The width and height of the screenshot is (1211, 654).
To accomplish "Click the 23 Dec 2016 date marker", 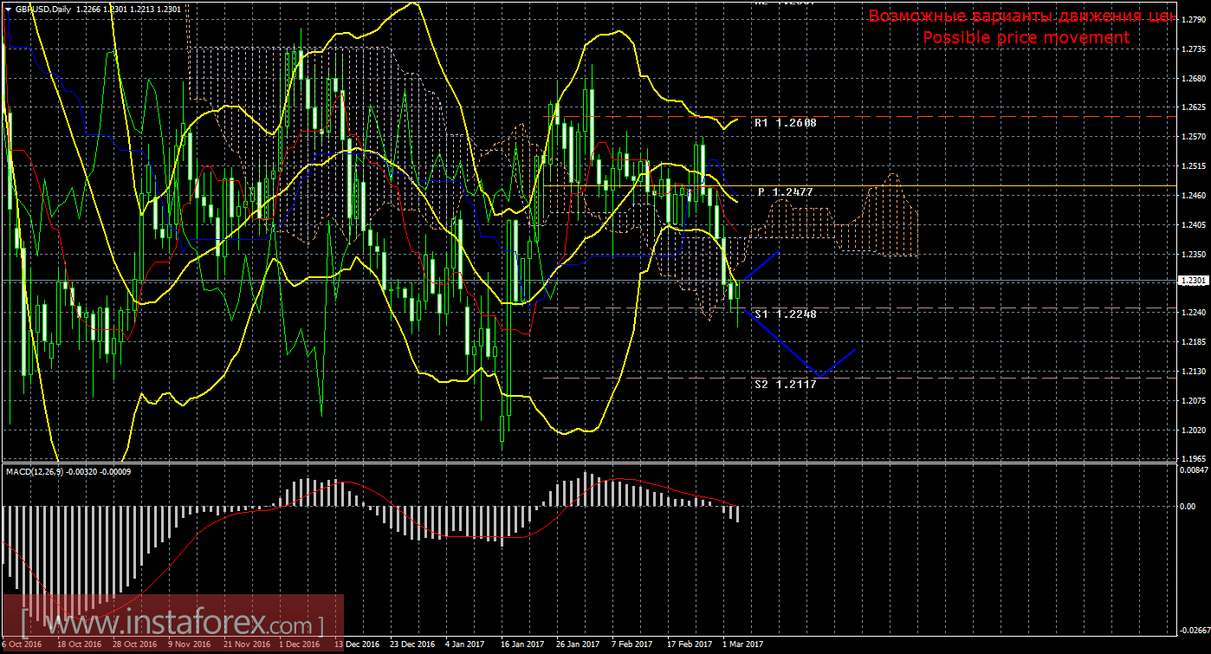I will click(x=411, y=644).
